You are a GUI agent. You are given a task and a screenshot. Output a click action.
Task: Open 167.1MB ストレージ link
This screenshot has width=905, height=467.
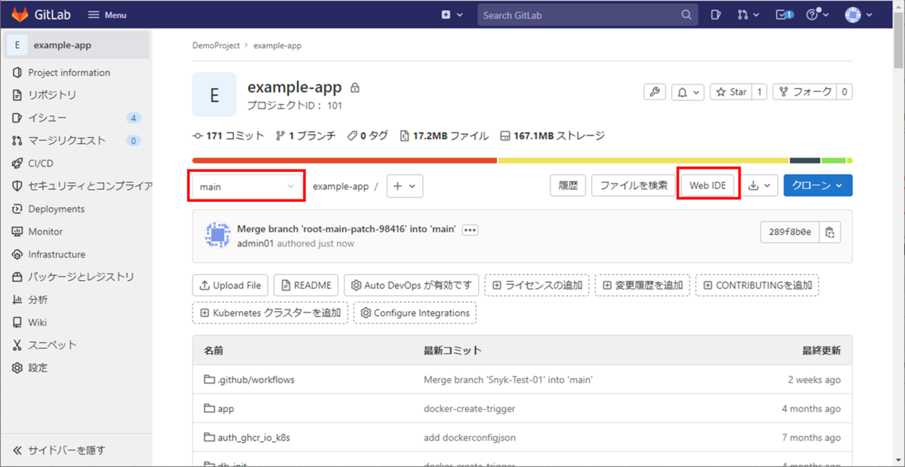point(552,136)
